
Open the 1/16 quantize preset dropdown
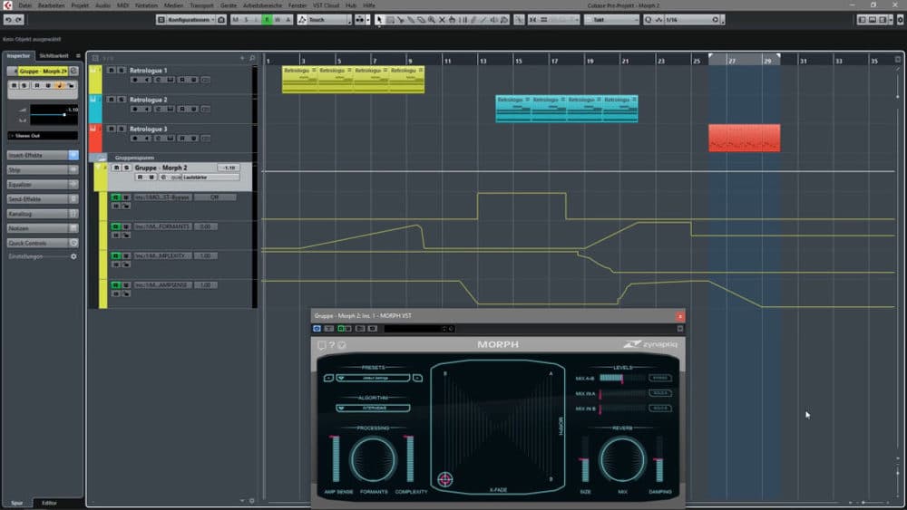point(692,20)
